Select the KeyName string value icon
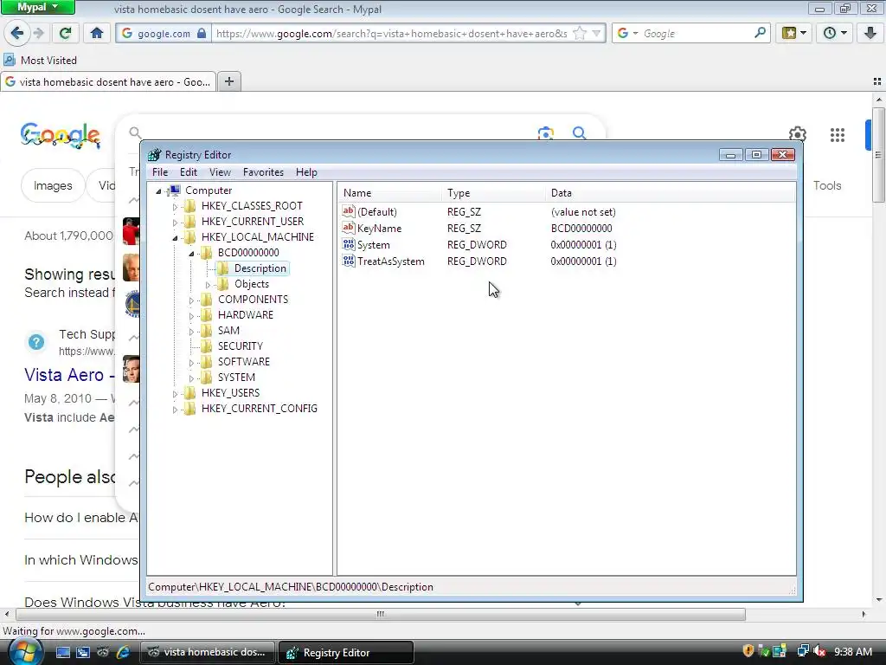886x665 pixels. (349, 228)
